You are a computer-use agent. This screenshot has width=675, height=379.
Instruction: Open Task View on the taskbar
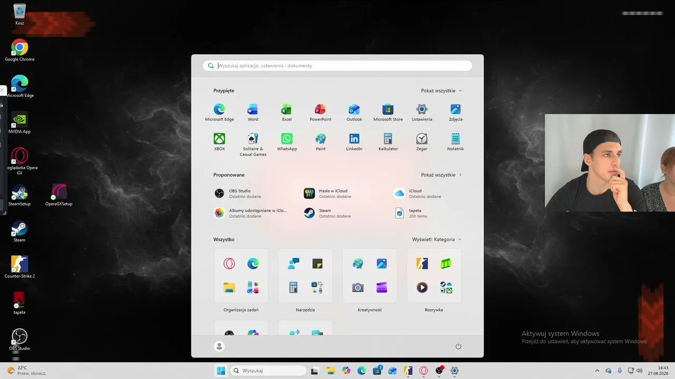coord(315,371)
